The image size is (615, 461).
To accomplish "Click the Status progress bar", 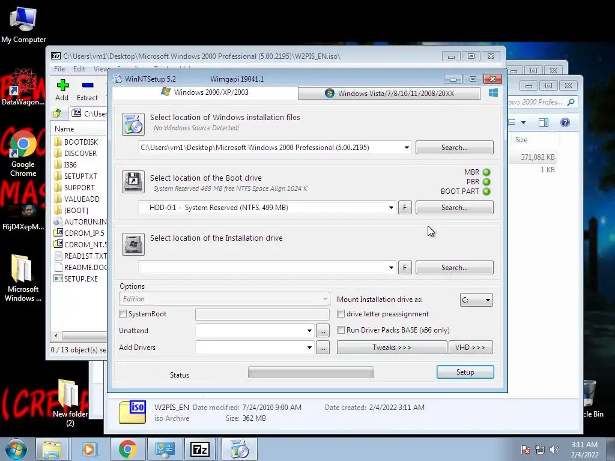I will [x=311, y=372].
